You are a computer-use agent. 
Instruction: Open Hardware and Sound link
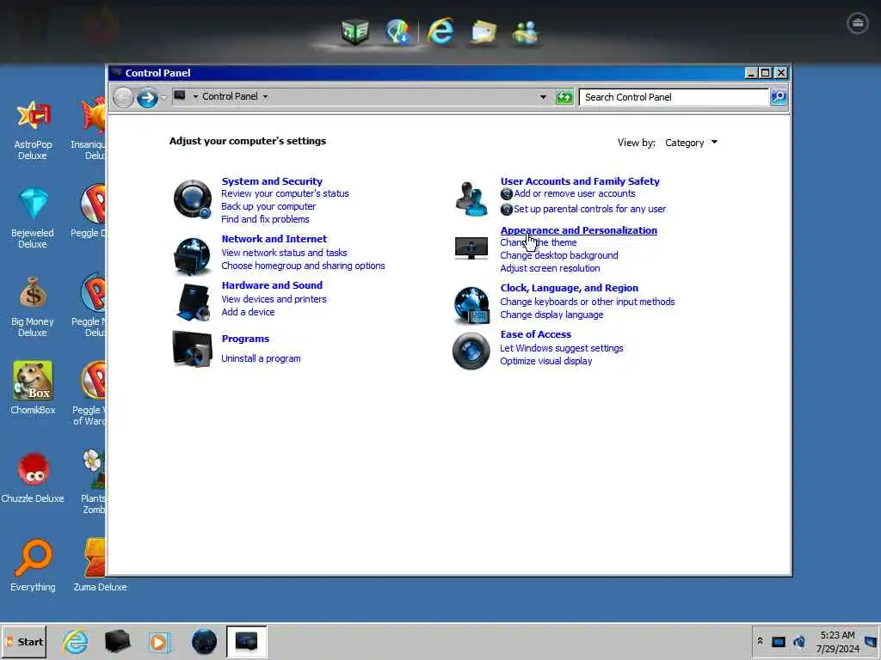pos(272,285)
